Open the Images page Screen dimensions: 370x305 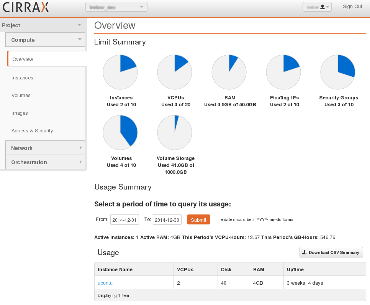[x=20, y=113]
